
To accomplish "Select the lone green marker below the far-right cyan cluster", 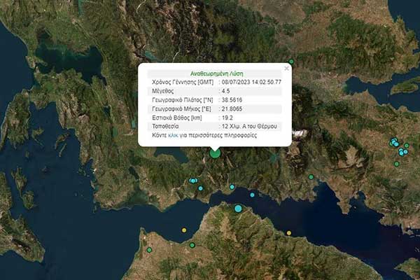I will coord(396,164).
